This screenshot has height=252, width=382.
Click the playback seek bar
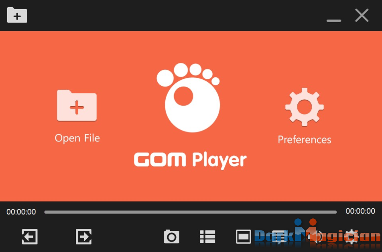click(191, 212)
